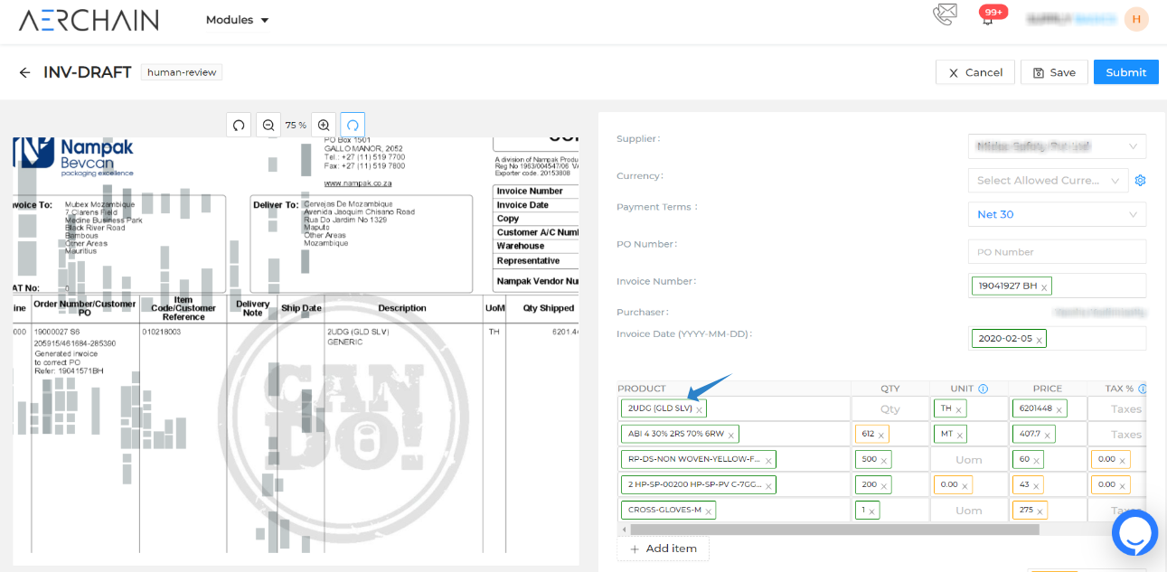The height and width of the screenshot is (572, 1167).
Task: Save the invoice draft
Action: (x=1054, y=72)
